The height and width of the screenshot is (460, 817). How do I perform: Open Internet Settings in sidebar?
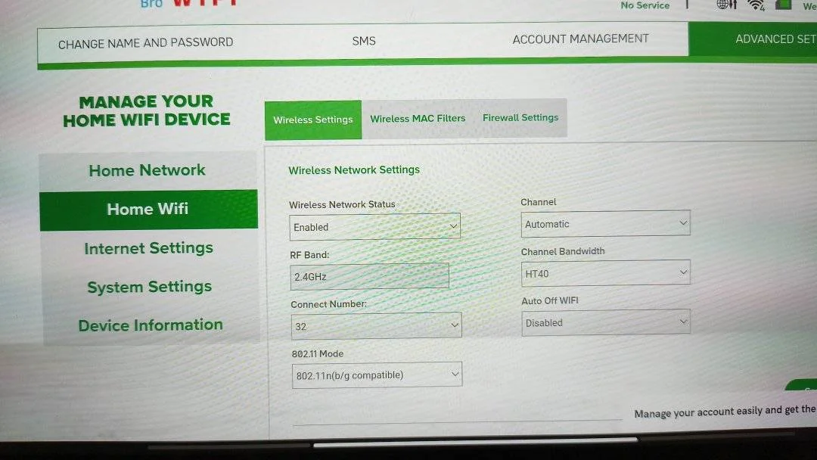click(149, 248)
